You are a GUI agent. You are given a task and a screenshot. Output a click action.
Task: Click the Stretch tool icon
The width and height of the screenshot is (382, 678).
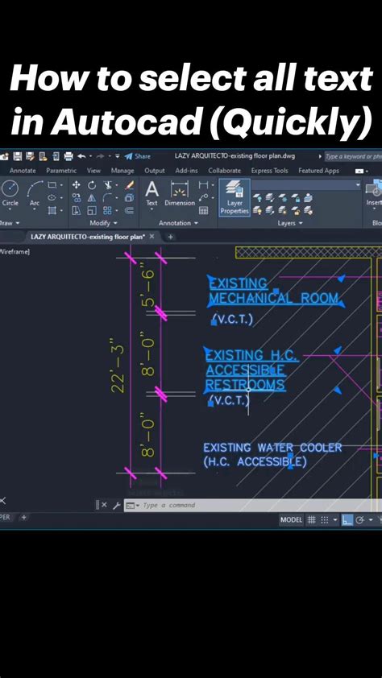(76, 211)
